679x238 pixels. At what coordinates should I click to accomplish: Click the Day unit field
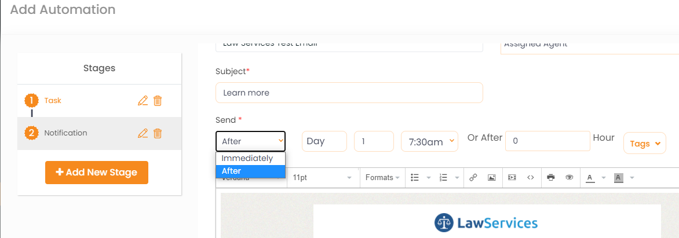click(x=324, y=141)
